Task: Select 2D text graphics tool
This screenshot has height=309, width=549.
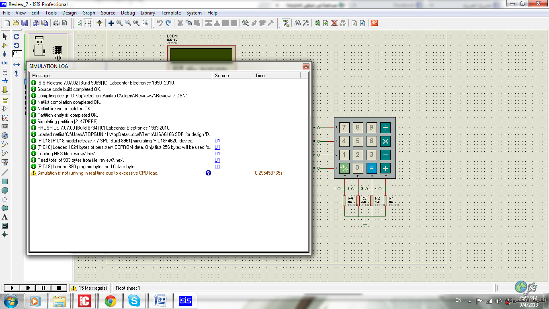Action: (5, 217)
